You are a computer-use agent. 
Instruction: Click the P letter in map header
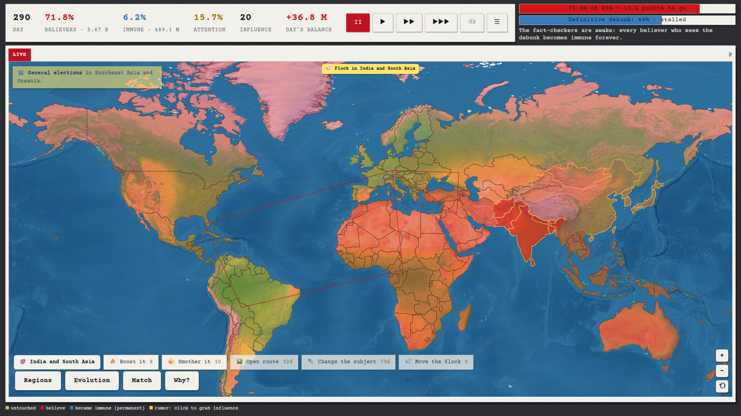point(730,55)
